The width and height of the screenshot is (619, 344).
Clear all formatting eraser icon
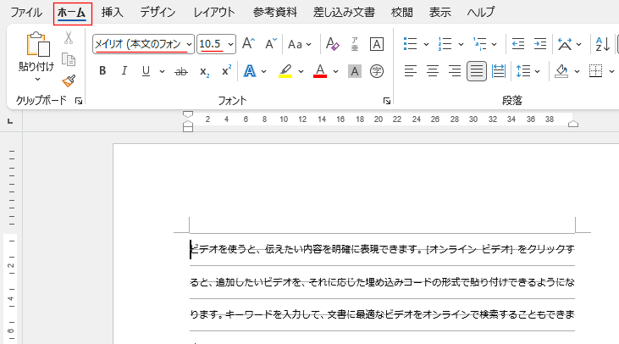pyautogui.click(x=333, y=44)
